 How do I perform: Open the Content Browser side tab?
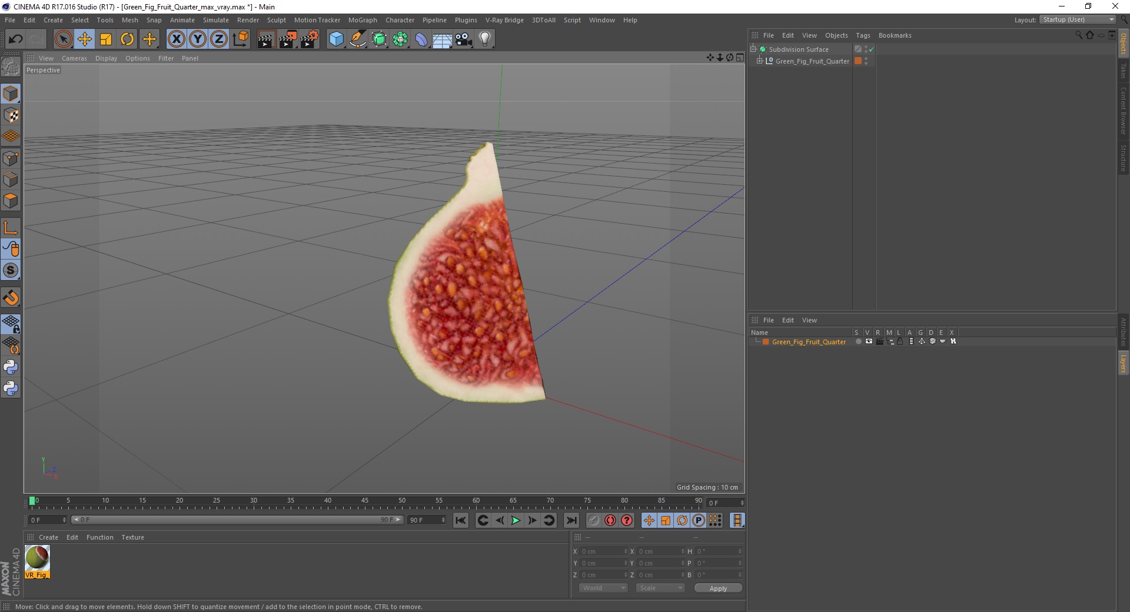tap(1123, 111)
